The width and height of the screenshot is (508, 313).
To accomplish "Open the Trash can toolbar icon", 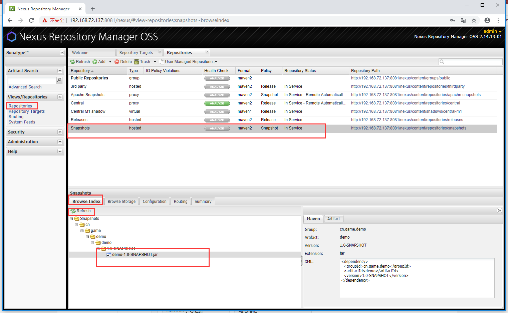I will [136, 62].
